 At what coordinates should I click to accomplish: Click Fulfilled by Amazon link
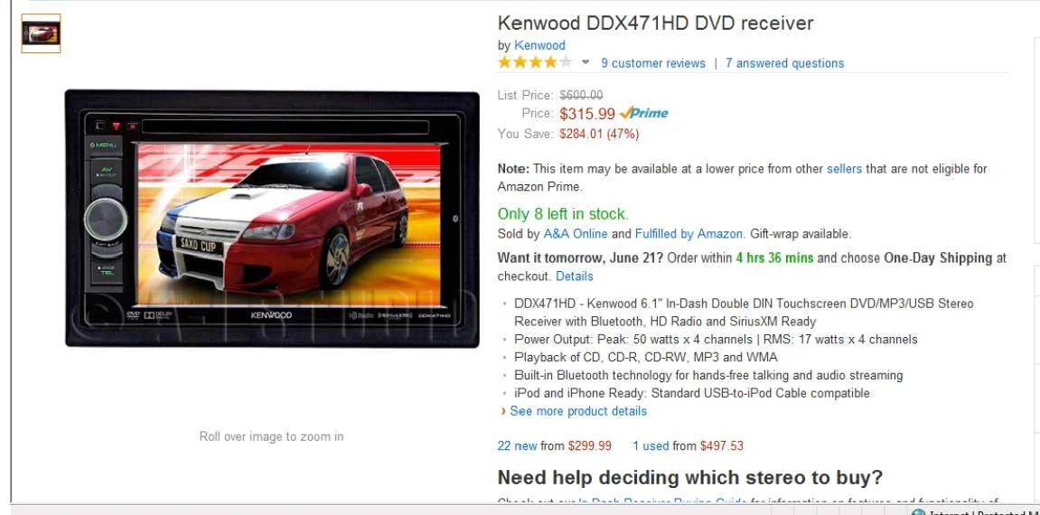tap(689, 234)
